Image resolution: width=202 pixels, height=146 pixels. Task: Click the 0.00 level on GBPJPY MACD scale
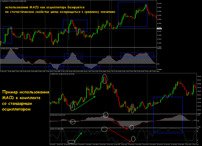pyautogui.click(x=198, y=121)
